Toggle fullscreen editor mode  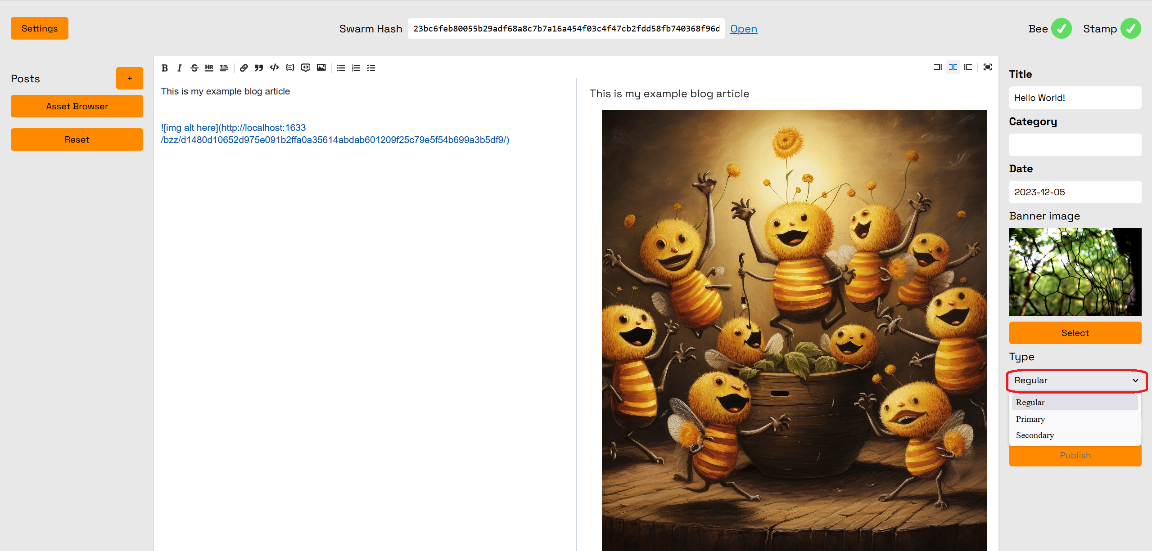[988, 67]
